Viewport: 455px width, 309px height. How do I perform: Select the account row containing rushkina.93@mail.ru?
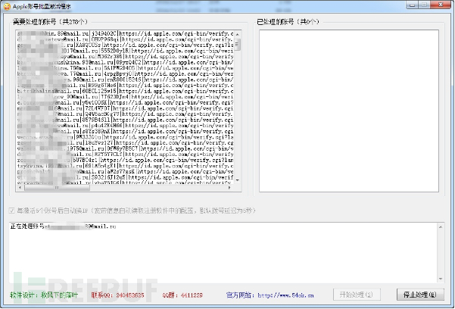click(126, 62)
